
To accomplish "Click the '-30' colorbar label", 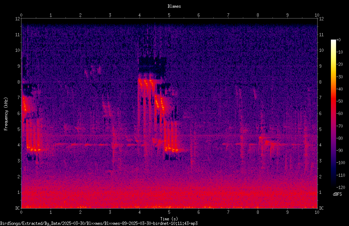I will [x=339, y=77].
